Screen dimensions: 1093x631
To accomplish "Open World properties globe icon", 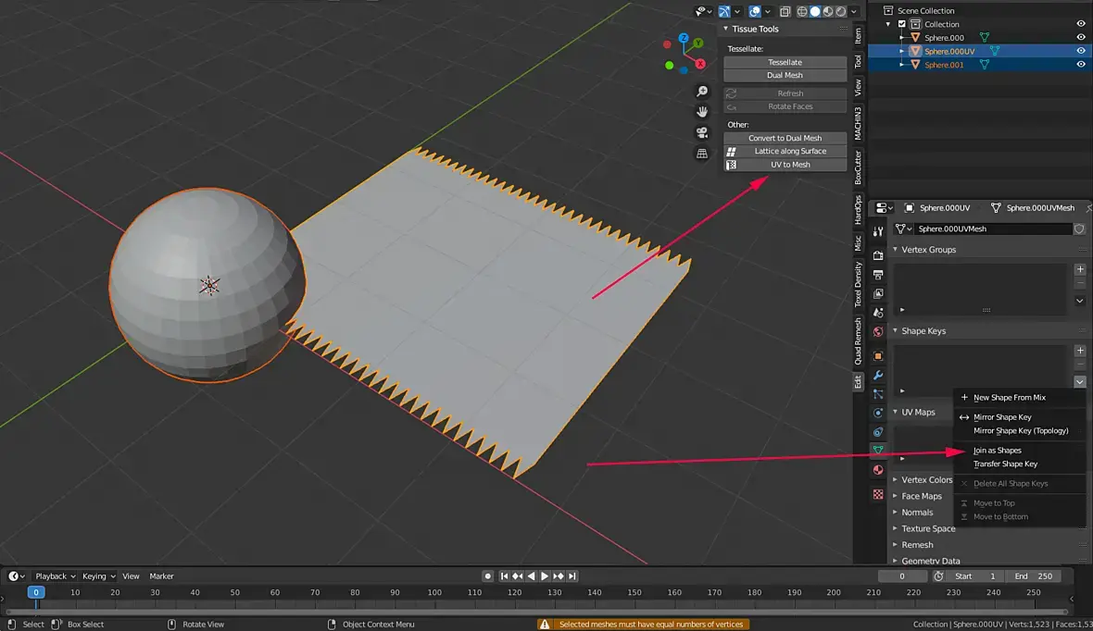I will 878,331.
